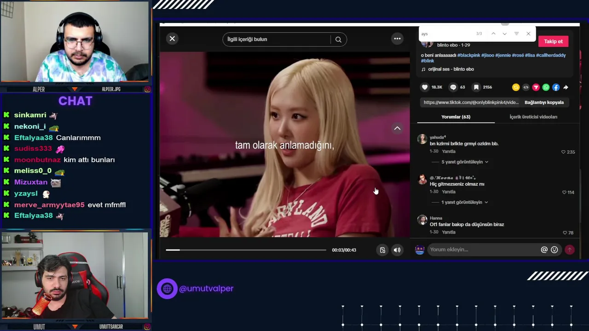The height and width of the screenshot is (331, 589).
Task: Open yahuda's profile avatar
Action: click(x=422, y=139)
